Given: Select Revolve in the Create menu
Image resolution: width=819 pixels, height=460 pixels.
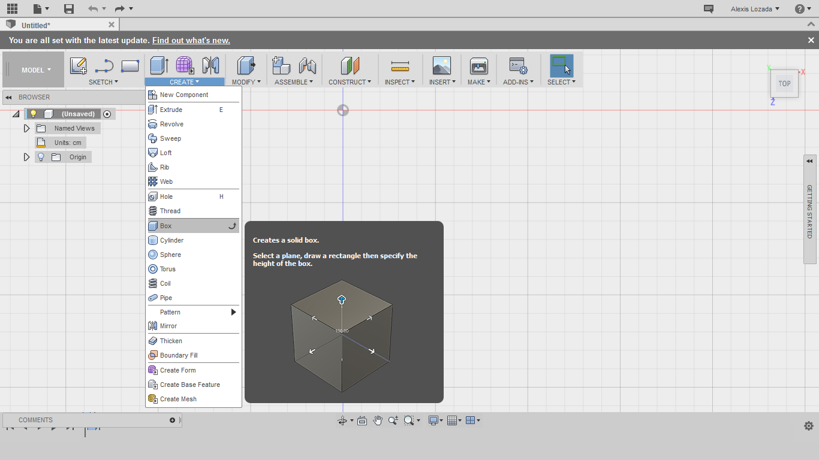Looking at the screenshot, I should pos(171,124).
